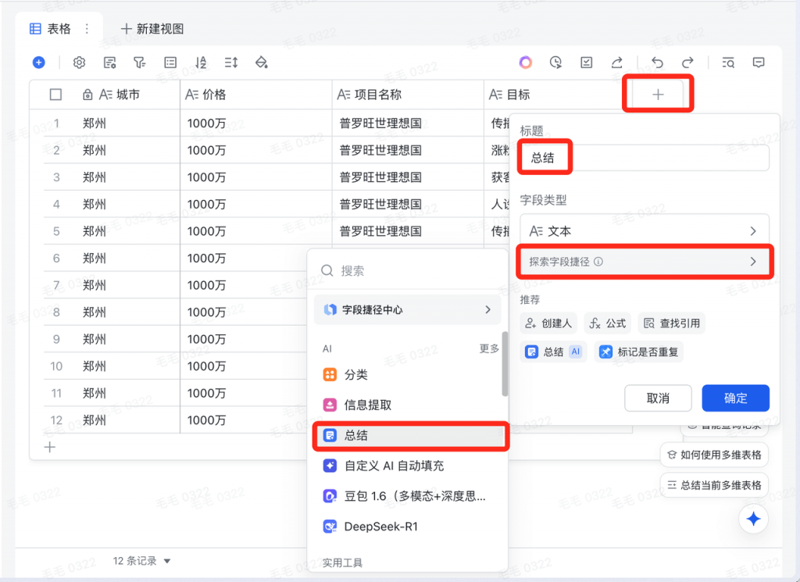Undo the last action

click(x=657, y=62)
